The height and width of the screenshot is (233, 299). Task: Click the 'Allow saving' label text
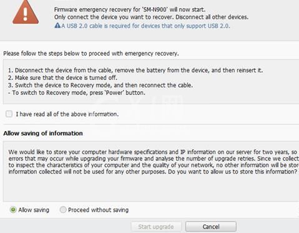[34, 210]
